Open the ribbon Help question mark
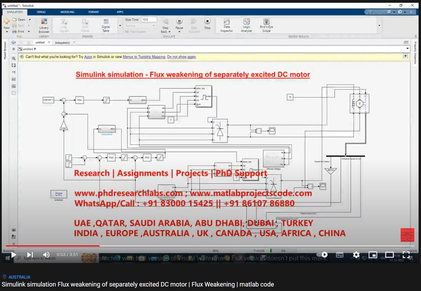 click(400, 12)
